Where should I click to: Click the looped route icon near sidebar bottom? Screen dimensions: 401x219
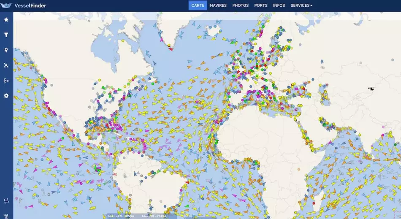coord(6,201)
